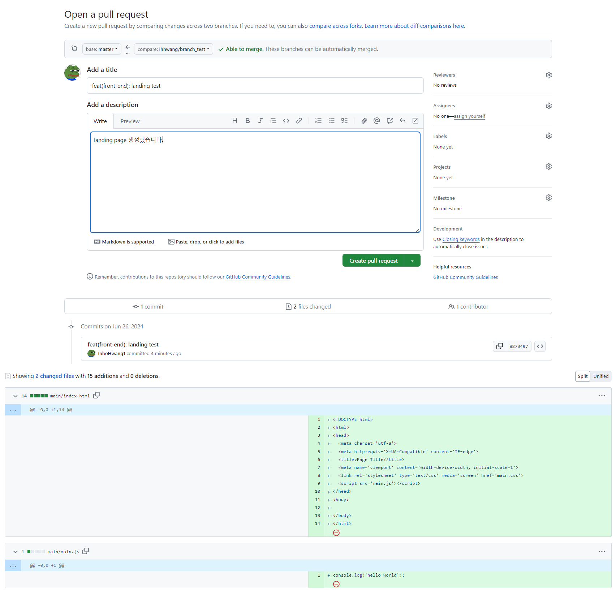Focus the description text area
616x595 pixels.
[255, 182]
